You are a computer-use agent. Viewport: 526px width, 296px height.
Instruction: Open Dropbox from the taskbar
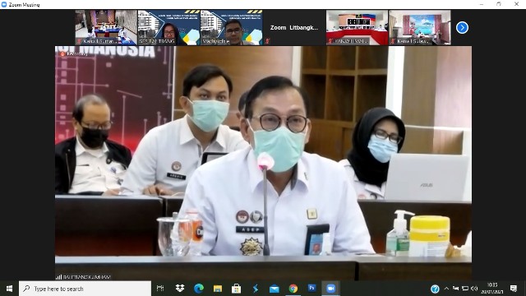point(180,289)
